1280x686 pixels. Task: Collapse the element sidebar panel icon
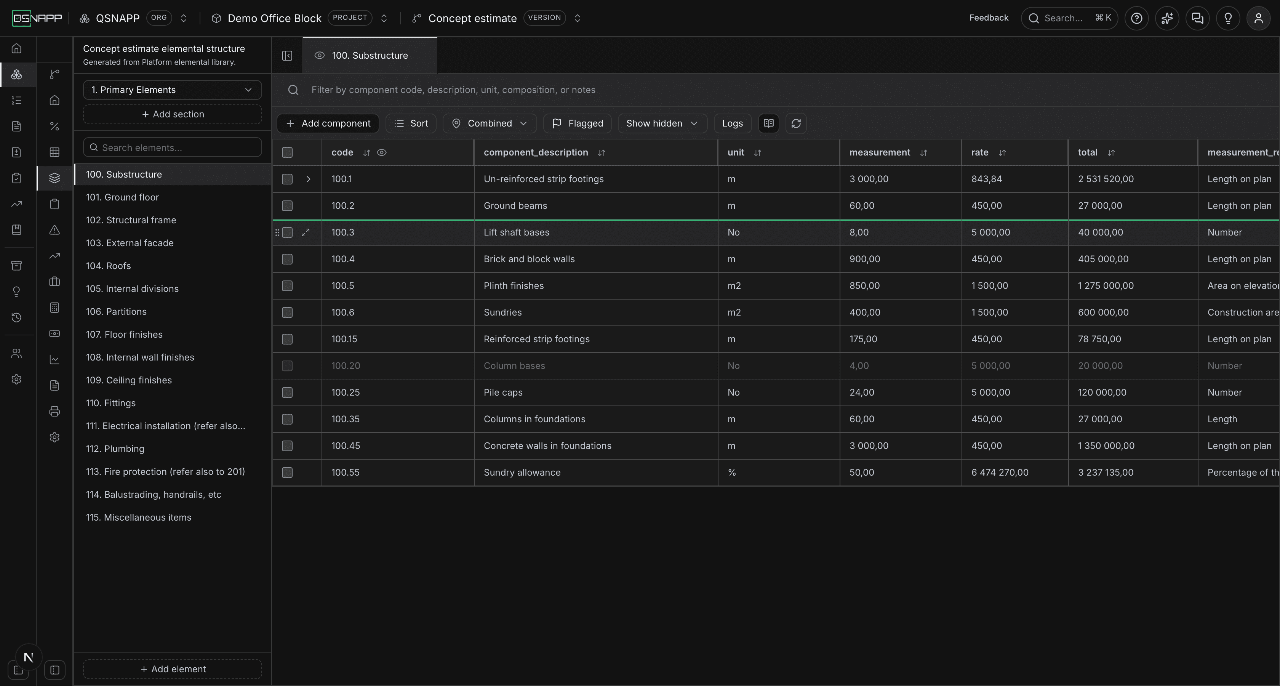287,56
